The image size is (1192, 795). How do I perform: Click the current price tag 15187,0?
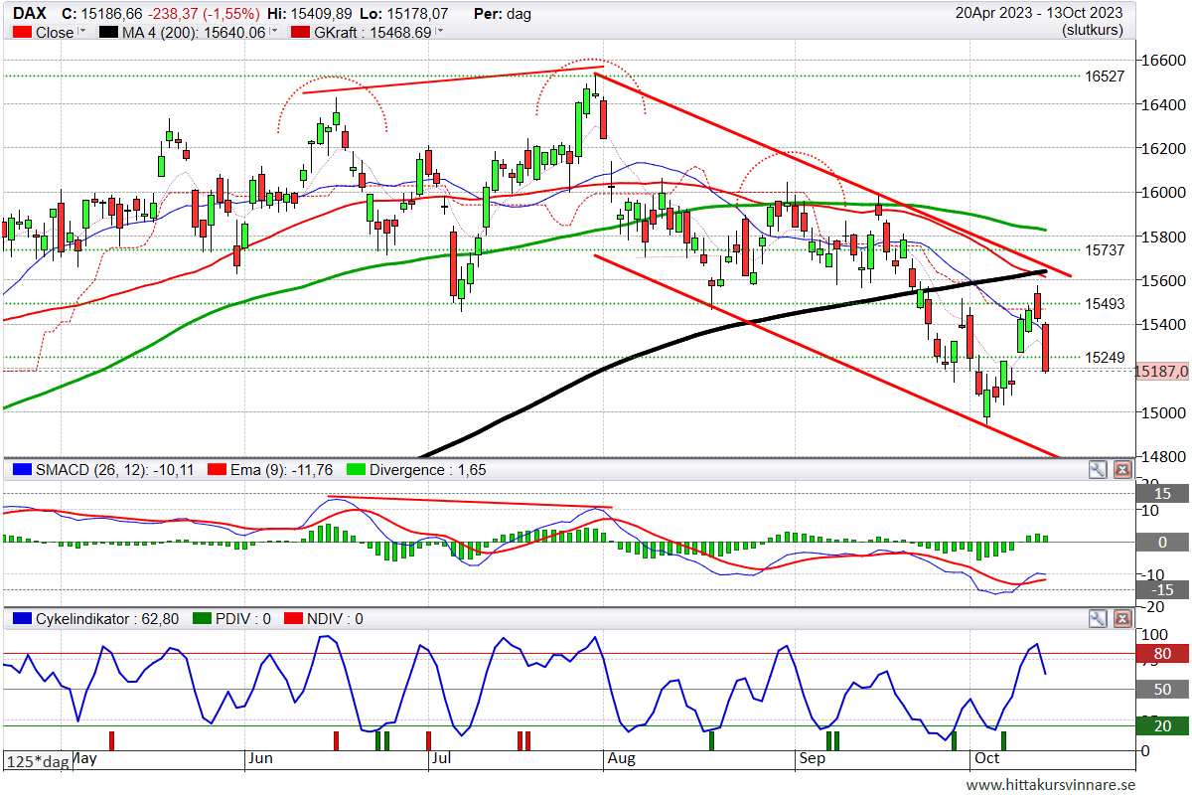pos(1161,371)
